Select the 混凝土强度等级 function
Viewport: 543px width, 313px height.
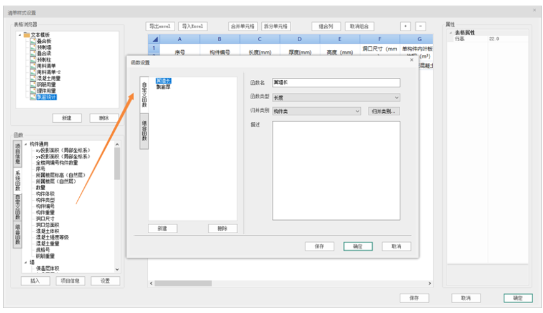(x=52, y=238)
